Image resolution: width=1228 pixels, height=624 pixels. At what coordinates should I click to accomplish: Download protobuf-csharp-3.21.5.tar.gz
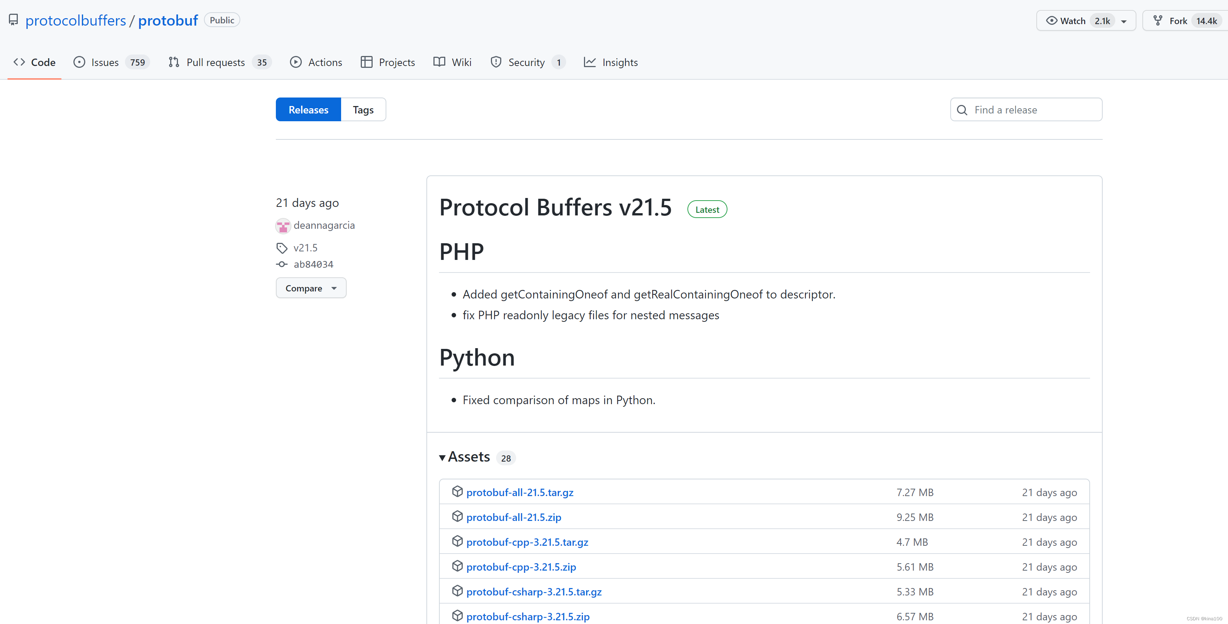(x=534, y=592)
